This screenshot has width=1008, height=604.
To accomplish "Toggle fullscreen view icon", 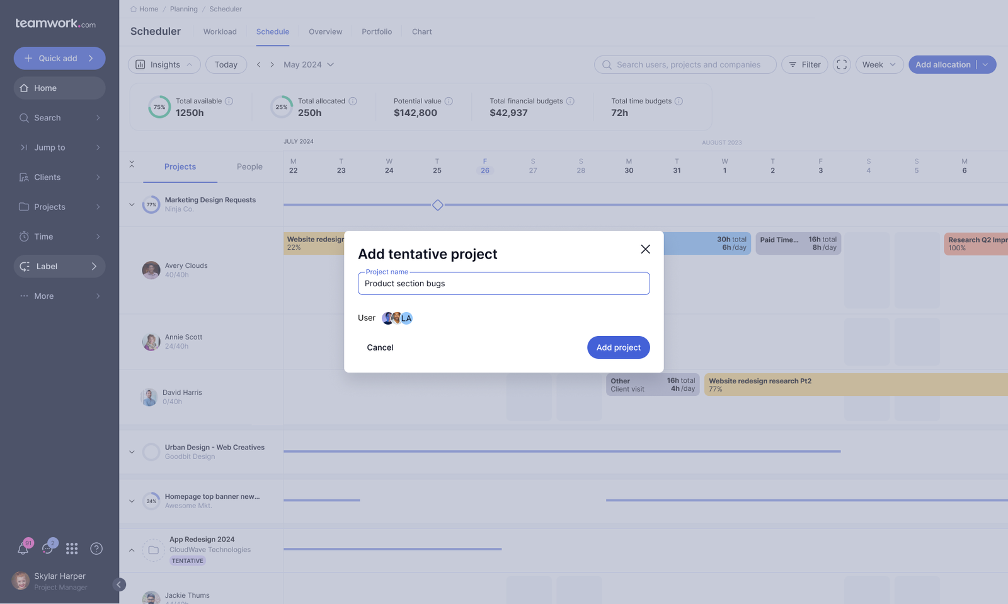I will coord(842,64).
